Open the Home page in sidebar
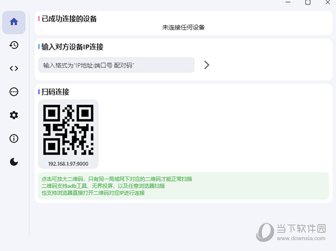This screenshot has height=251, width=336. [x=13, y=22]
